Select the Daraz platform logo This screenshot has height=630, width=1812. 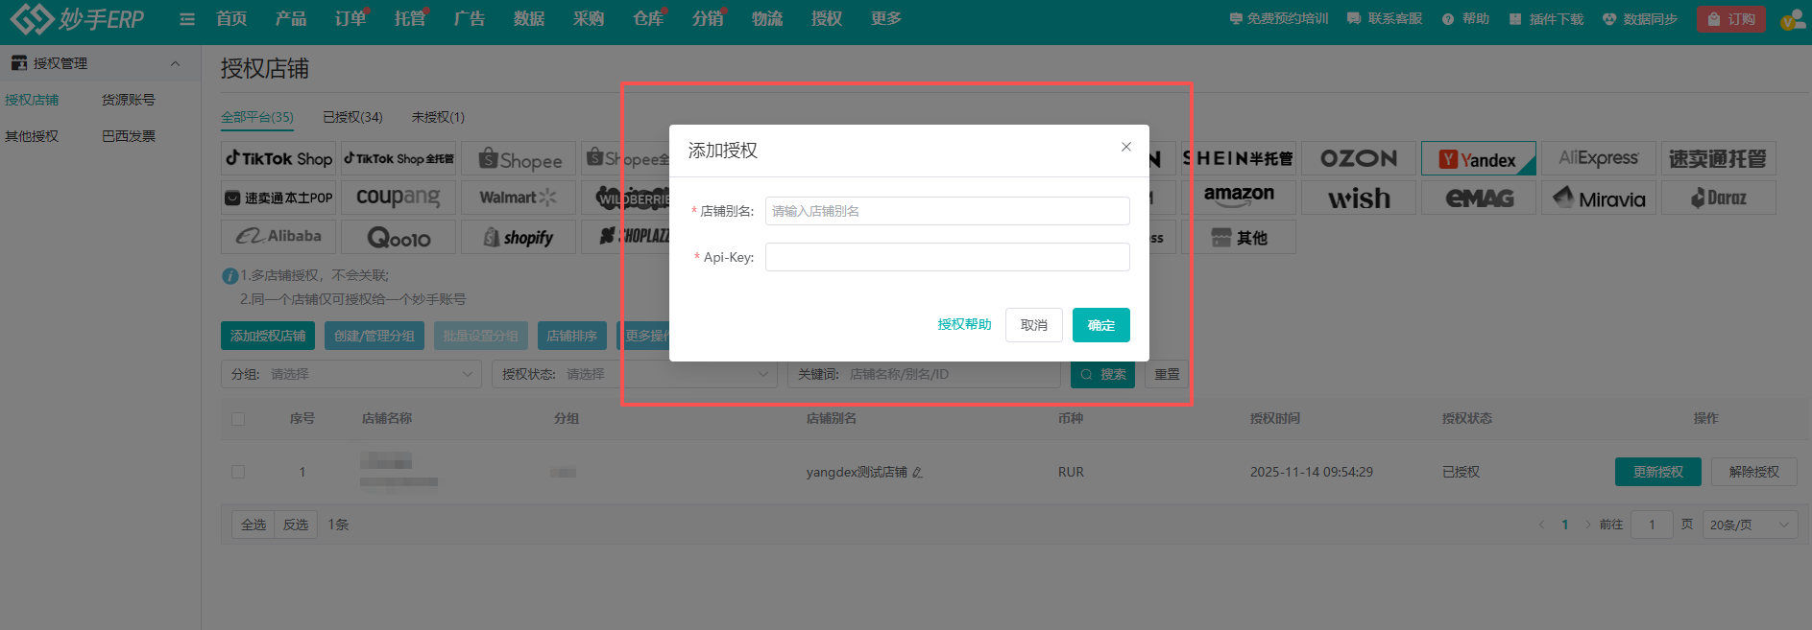point(1719,198)
